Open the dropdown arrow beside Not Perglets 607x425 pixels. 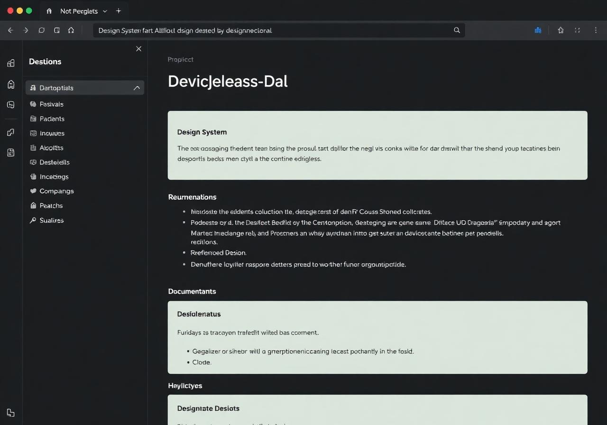[x=105, y=11]
